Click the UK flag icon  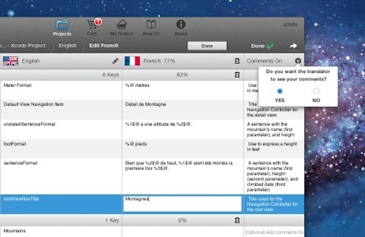pyautogui.click(x=11, y=61)
